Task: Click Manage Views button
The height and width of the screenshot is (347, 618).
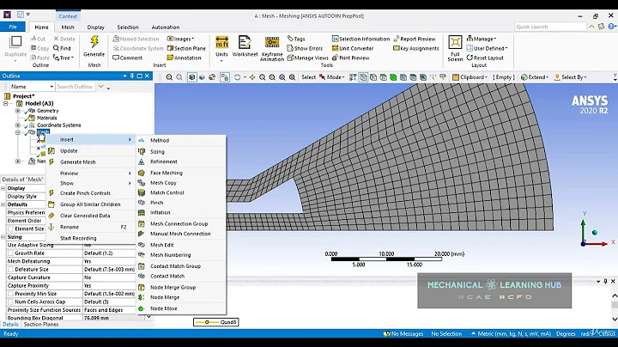Action: [x=308, y=58]
